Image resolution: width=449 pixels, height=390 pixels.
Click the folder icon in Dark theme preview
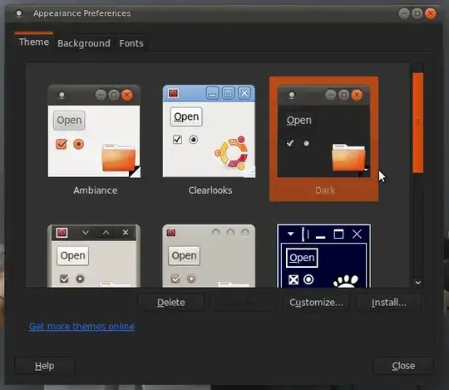tap(348, 157)
